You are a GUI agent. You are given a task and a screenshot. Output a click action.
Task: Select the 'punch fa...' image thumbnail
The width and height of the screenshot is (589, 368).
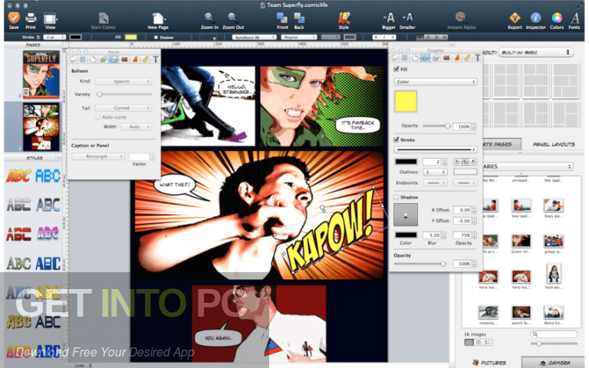point(521,314)
